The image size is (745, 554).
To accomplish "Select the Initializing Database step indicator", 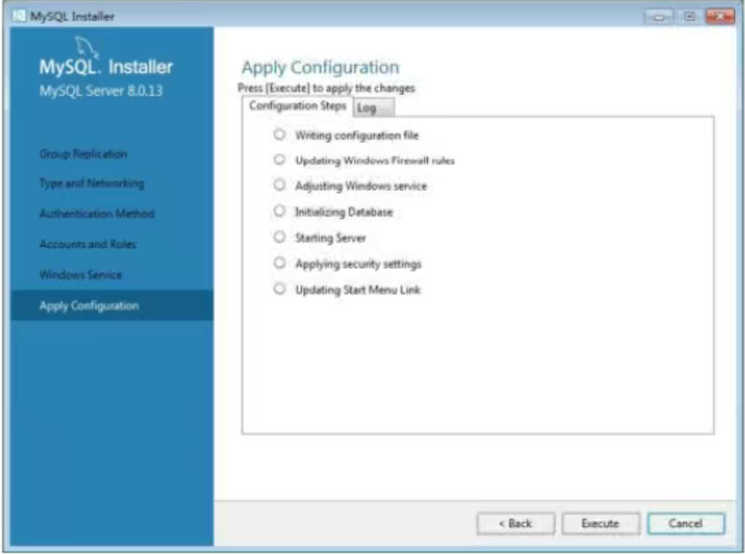I will click(279, 211).
